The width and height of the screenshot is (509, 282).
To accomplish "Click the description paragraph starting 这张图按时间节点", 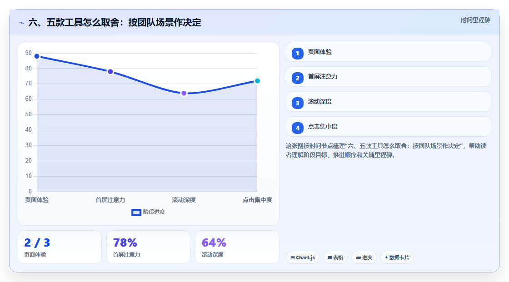I will pos(386,150).
